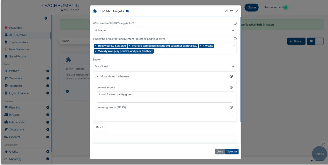The image size is (328, 165).
Task: Open the All Roles dropdown
Action: 296,41
